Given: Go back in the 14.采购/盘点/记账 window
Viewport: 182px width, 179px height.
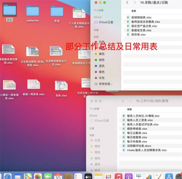Looking at the screenshot, I should tap(127, 3).
